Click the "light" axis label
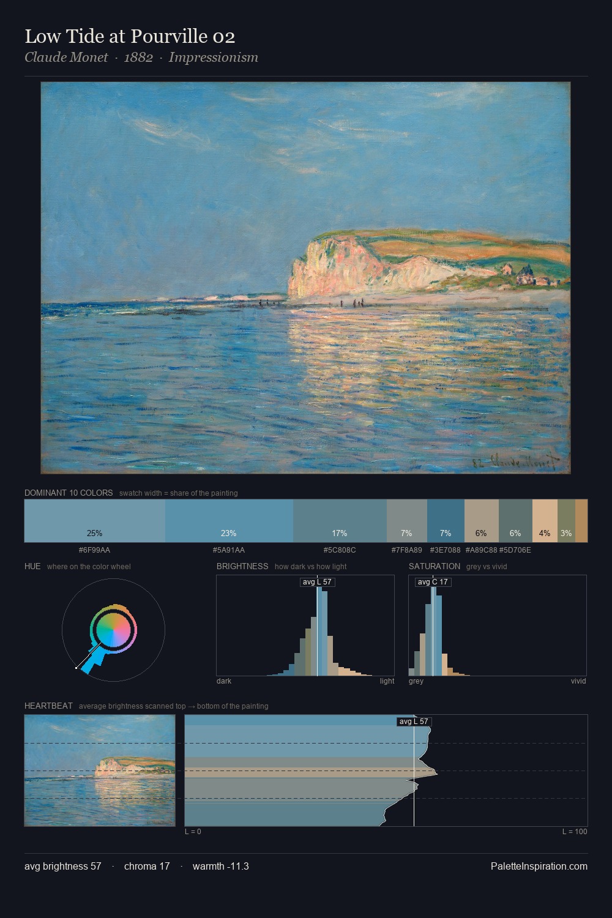 coord(387,681)
